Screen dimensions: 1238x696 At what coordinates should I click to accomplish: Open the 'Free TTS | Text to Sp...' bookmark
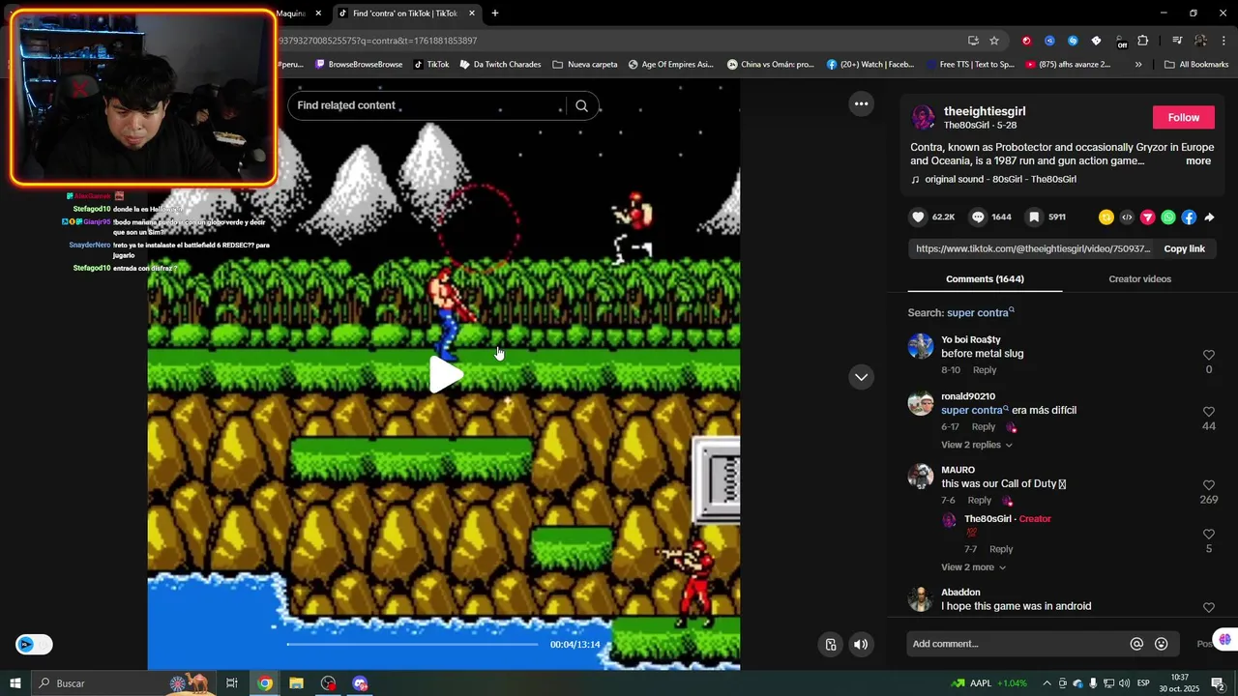pyautogui.click(x=970, y=65)
